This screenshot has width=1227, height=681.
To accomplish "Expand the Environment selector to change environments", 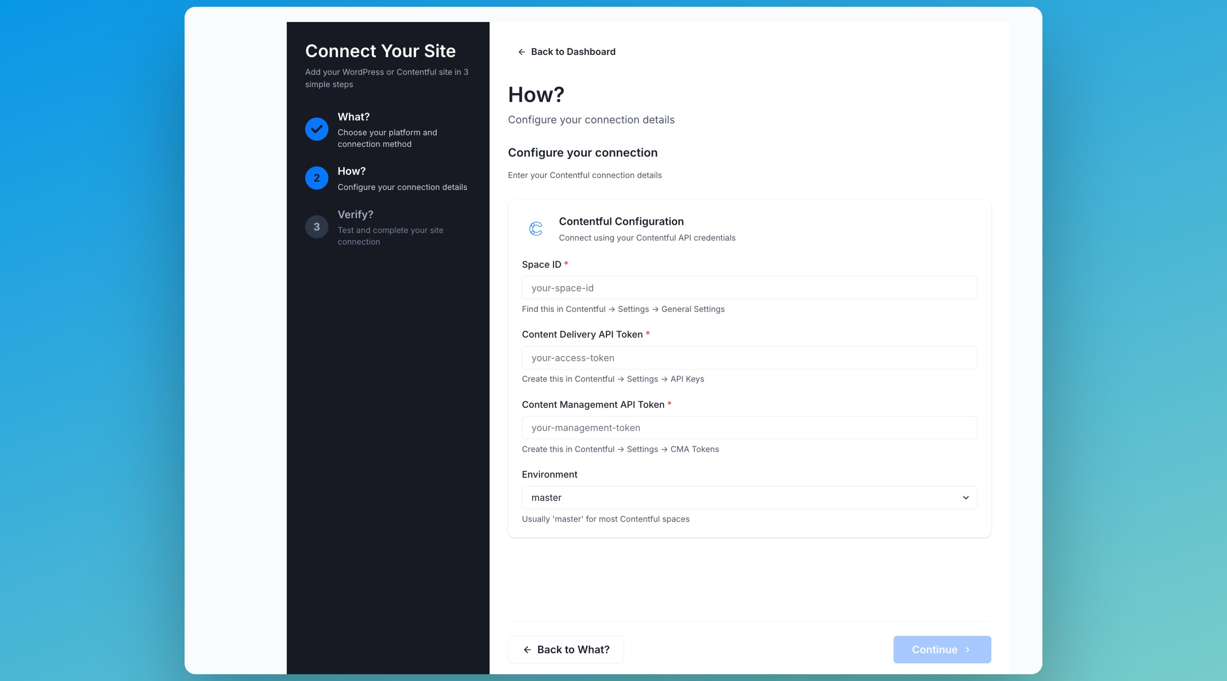I will pyautogui.click(x=749, y=497).
